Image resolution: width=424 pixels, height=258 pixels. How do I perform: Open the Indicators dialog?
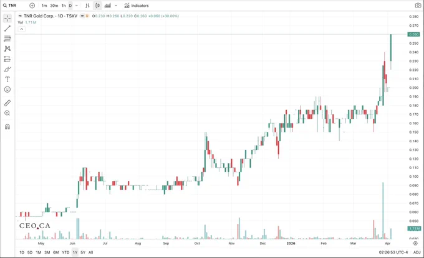point(137,6)
